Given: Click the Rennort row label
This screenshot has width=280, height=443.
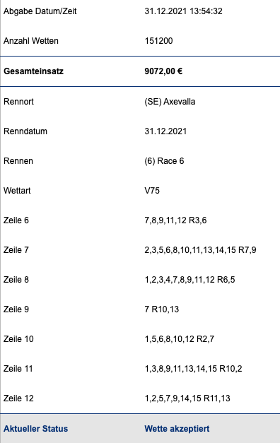Looking at the screenshot, I should coord(18,102).
